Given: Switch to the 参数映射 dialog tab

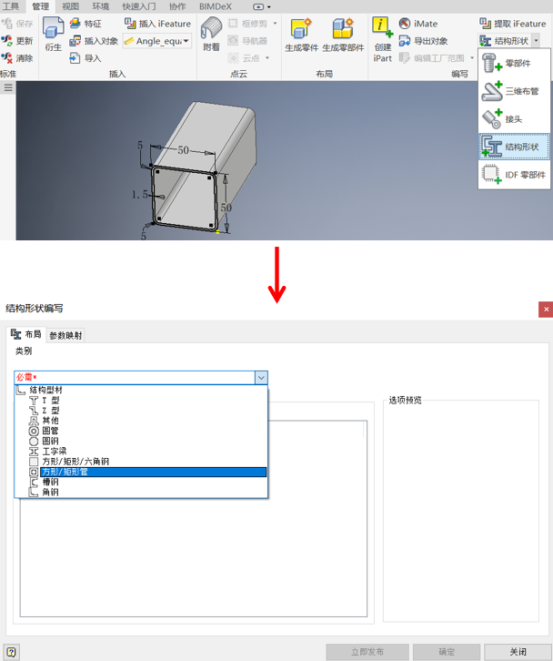Looking at the screenshot, I should 65,335.
